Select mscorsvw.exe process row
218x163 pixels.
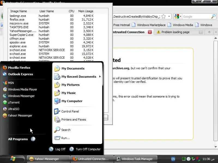point(52,23)
